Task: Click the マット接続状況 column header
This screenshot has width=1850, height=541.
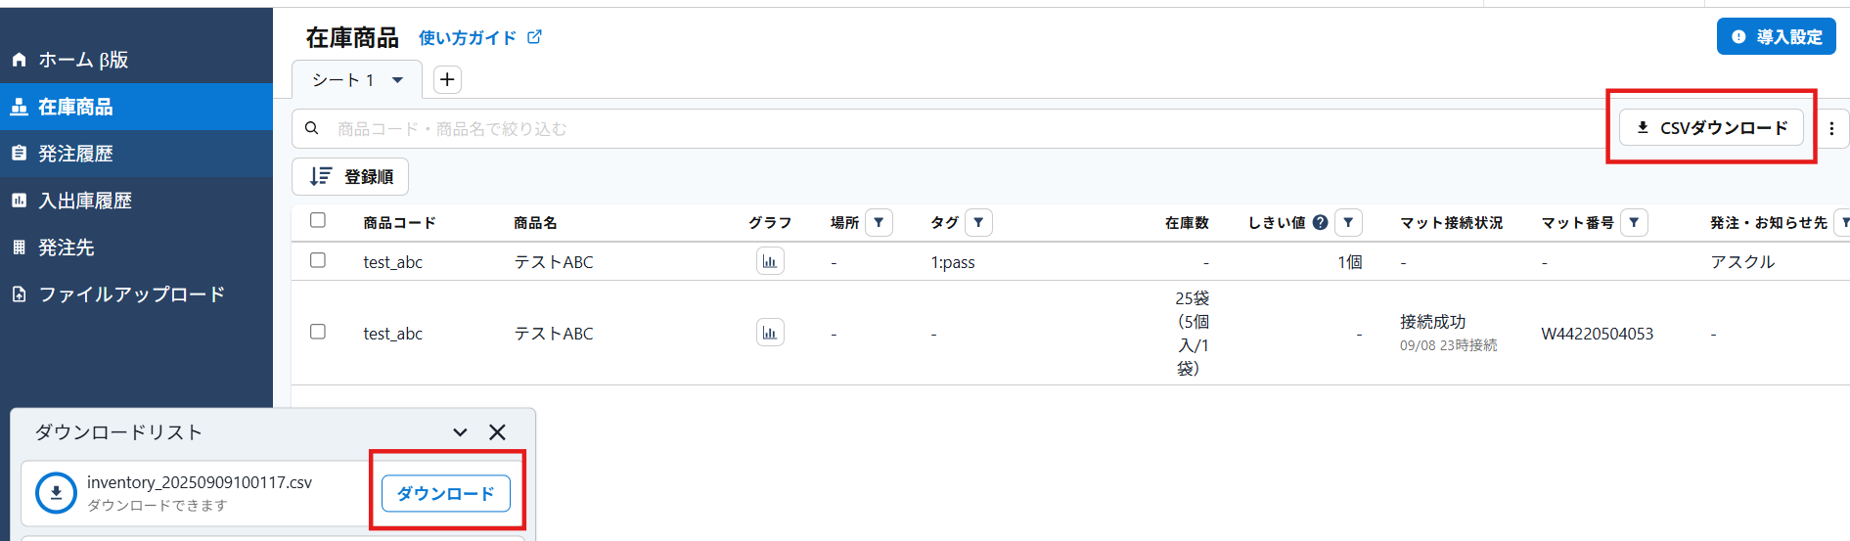Action: tap(1451, 223)
